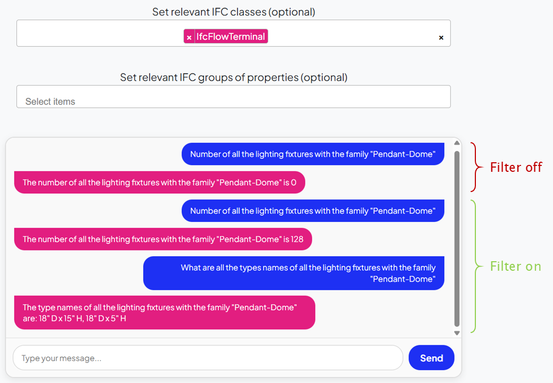Click the chat scrollbar up arrow
Screen dimensions: 553x383
[456, 143]
